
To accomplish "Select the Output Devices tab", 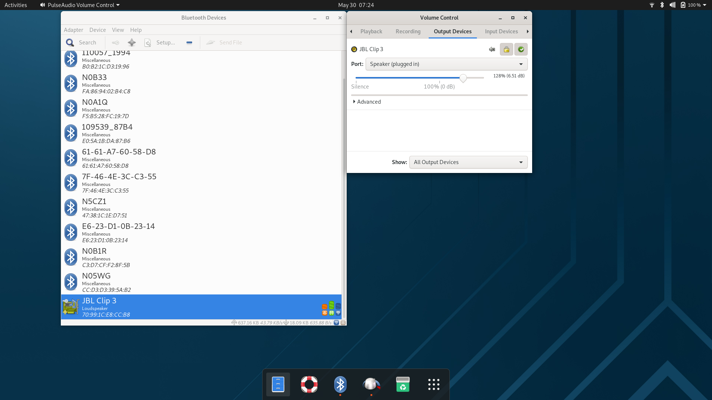I will pos(453,31).
